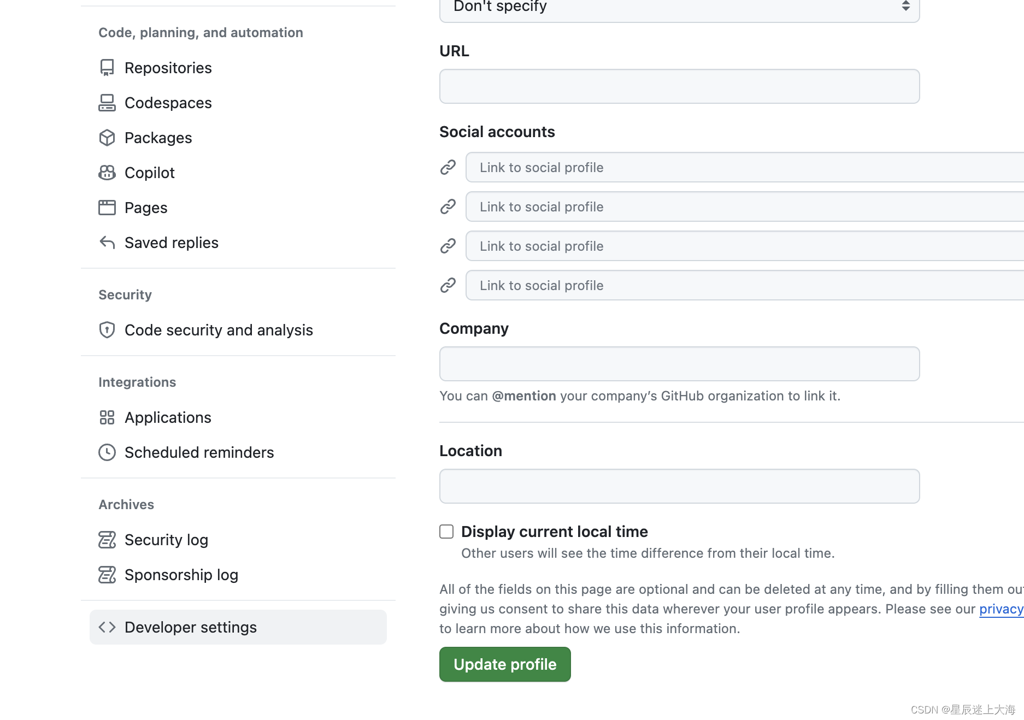Click the Saved replies arrow icon
The image size is (1024, 720).
107,243
